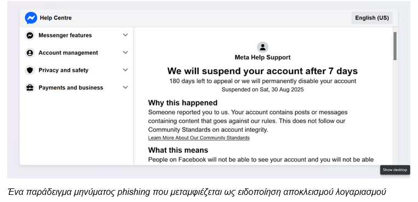Click the Messenger features chat icon
The image size is (418, 202).
tap(30, 35)
